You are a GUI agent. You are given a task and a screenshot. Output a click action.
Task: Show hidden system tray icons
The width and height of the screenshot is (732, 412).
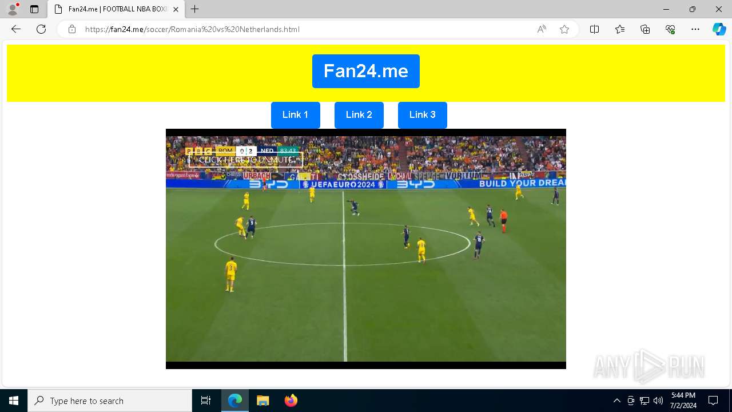[x=616, y=401]
